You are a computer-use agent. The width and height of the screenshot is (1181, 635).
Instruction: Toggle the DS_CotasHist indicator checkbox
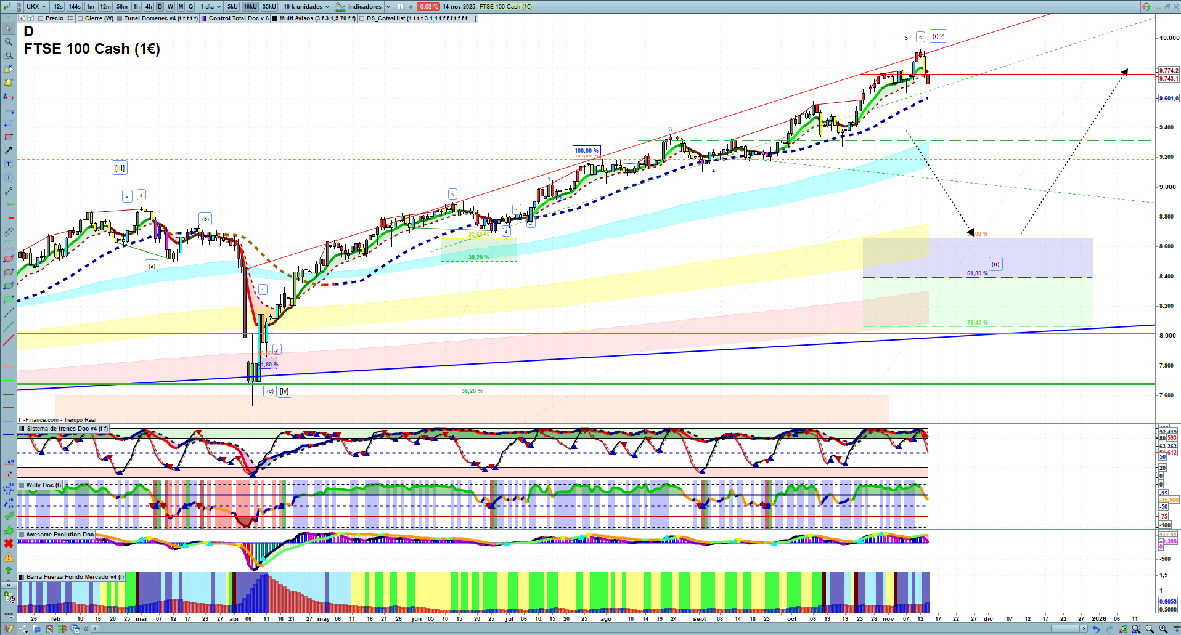[362, 18]
